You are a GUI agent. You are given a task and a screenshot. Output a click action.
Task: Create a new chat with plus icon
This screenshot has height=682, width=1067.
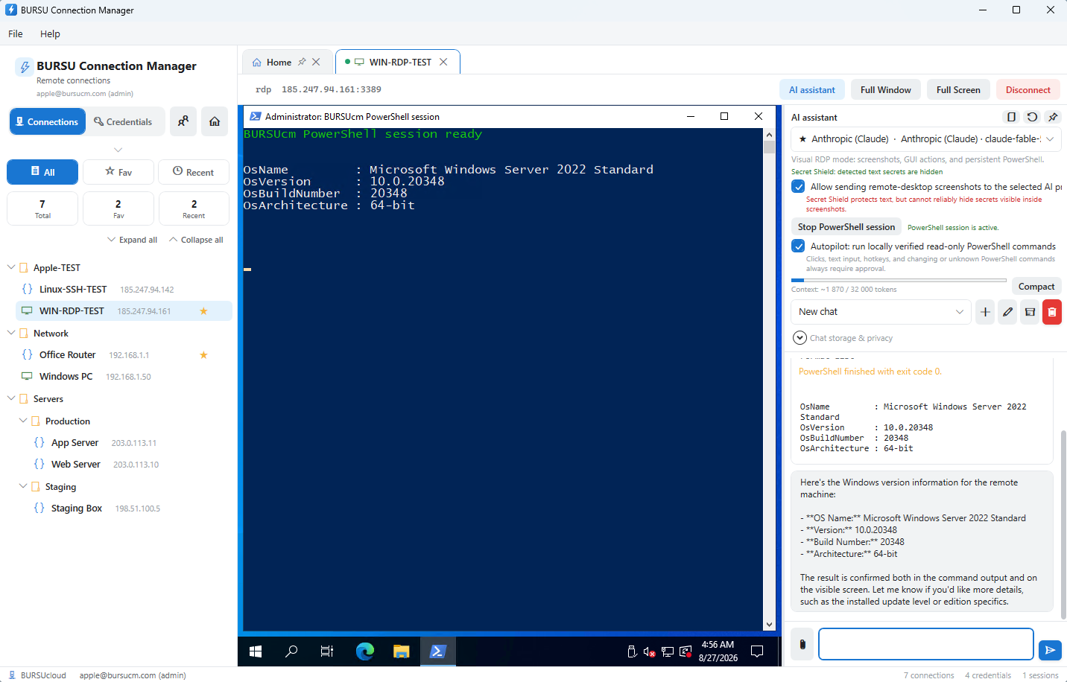[985, 312]
